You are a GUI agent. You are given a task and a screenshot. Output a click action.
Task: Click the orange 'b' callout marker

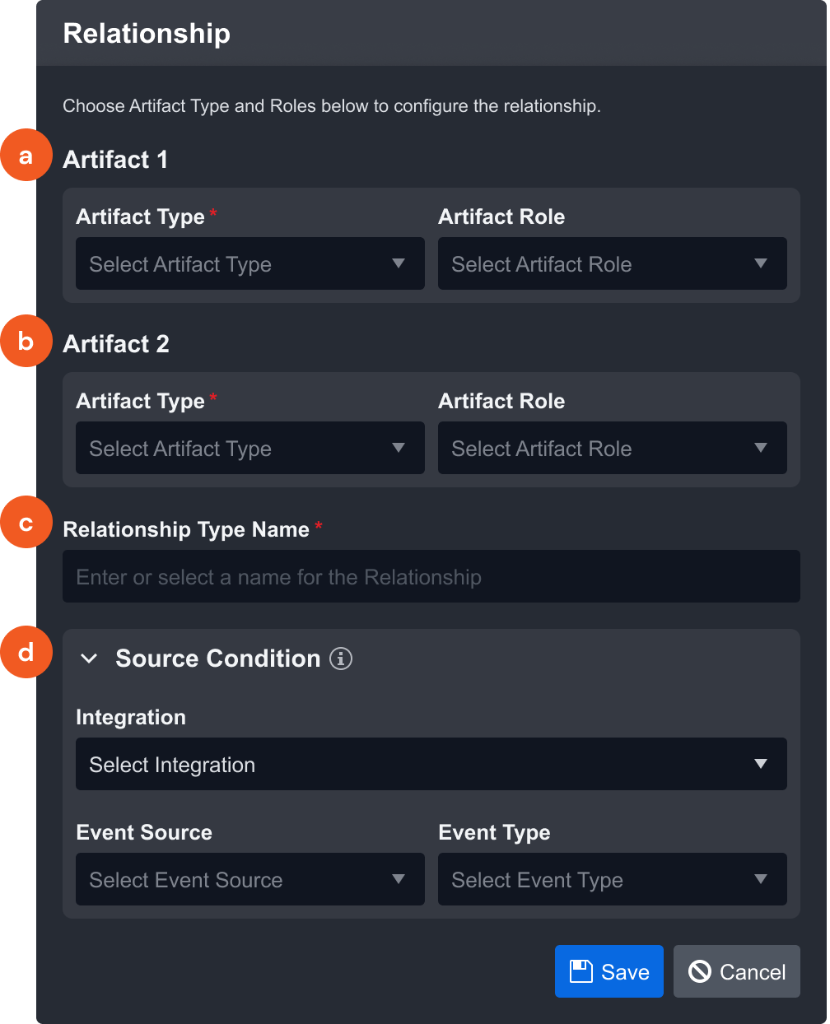26,340
